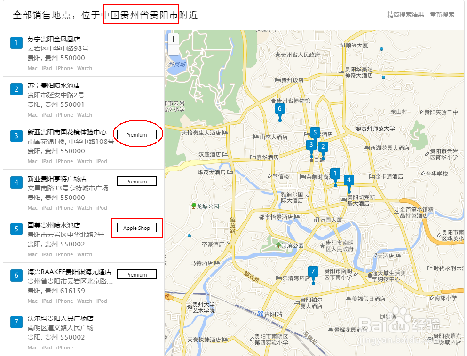Zoom in the map with plus button
Viewport: 467px width, 356px height.
click(x=174, y=39)
